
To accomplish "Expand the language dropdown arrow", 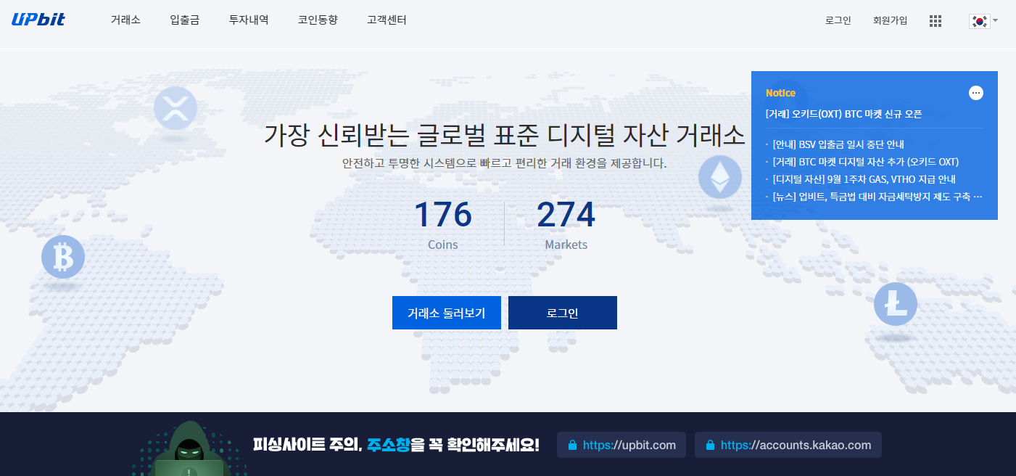I will [x=996, y=20].
